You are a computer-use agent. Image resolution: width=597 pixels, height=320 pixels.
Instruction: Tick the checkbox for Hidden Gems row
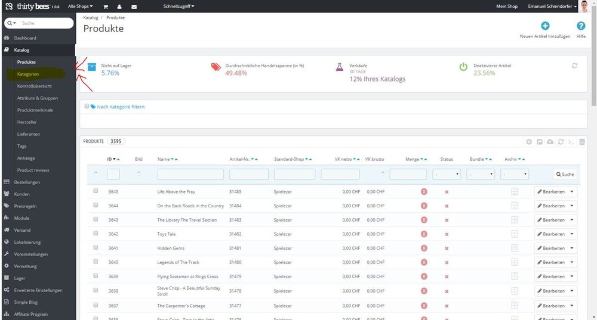[x=96, y=248]
